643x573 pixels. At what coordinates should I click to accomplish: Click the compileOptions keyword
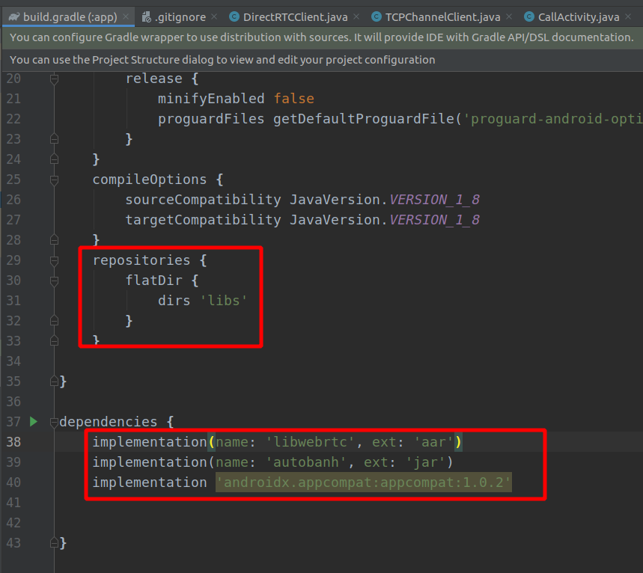tap(149, 180)
